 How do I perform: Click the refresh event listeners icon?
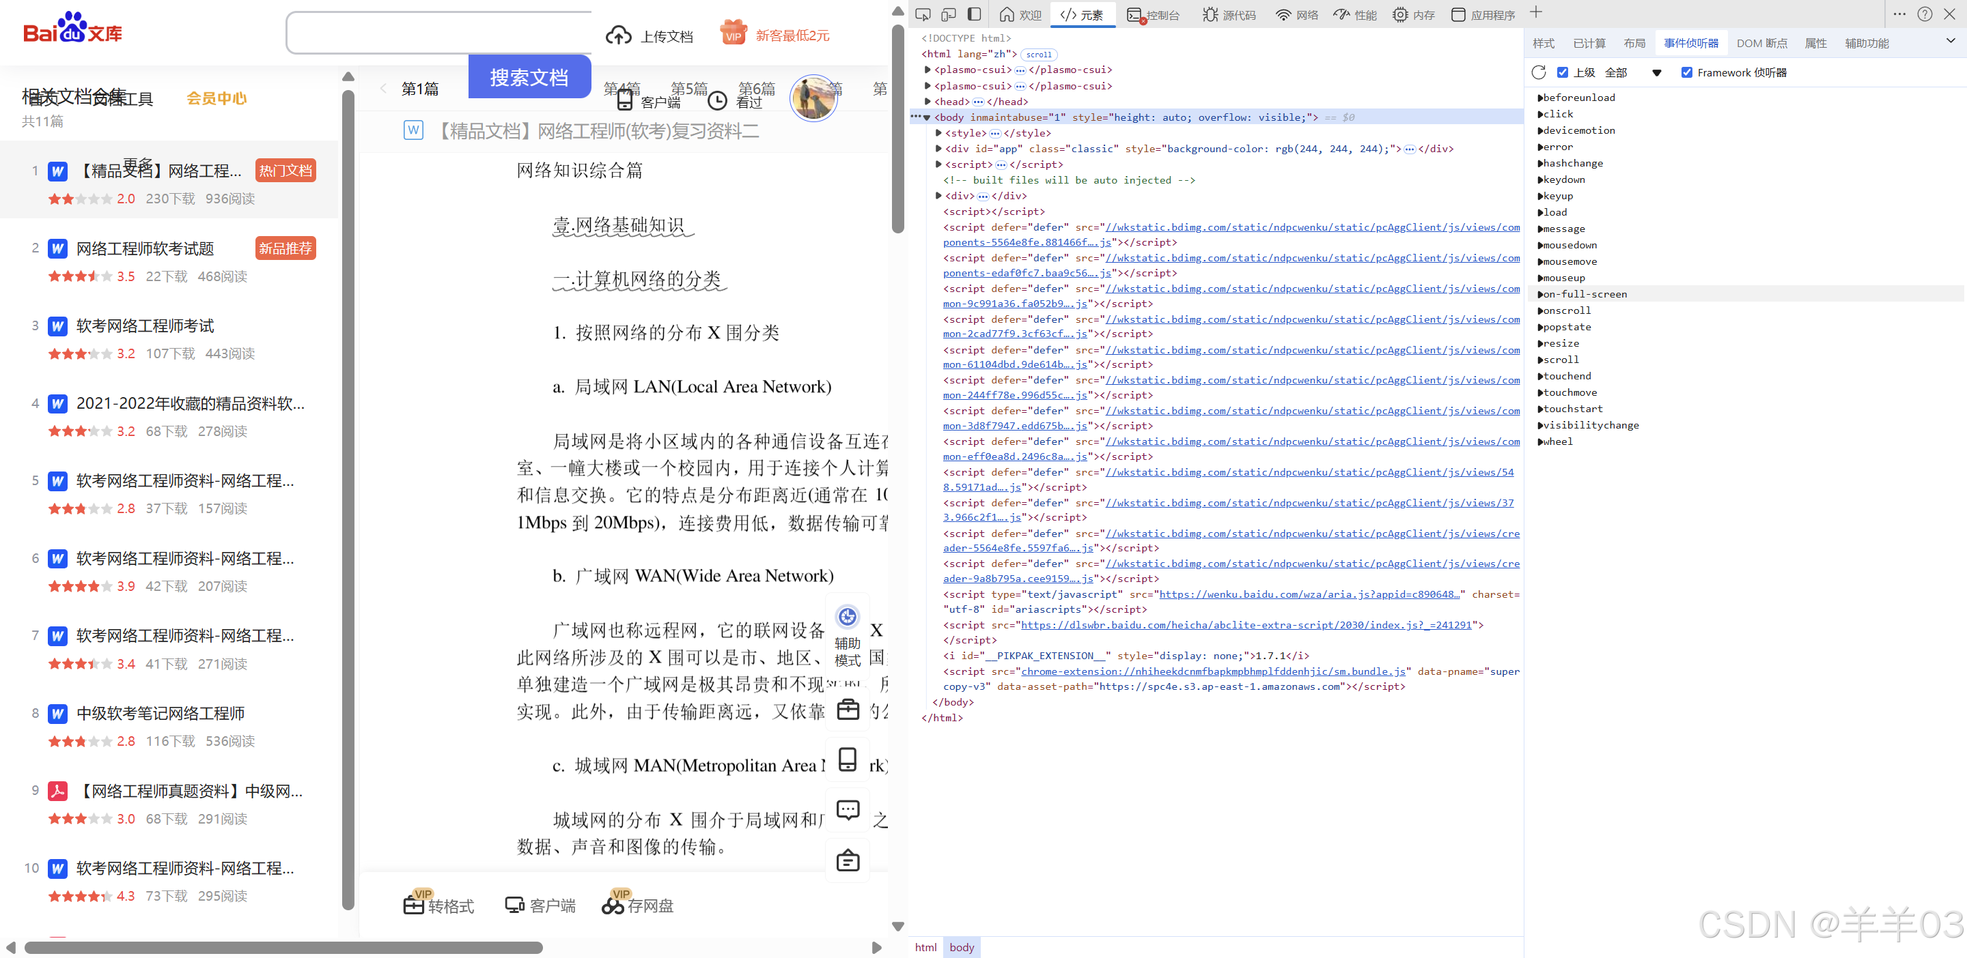pyautogui.click(x=1539, y=72)
